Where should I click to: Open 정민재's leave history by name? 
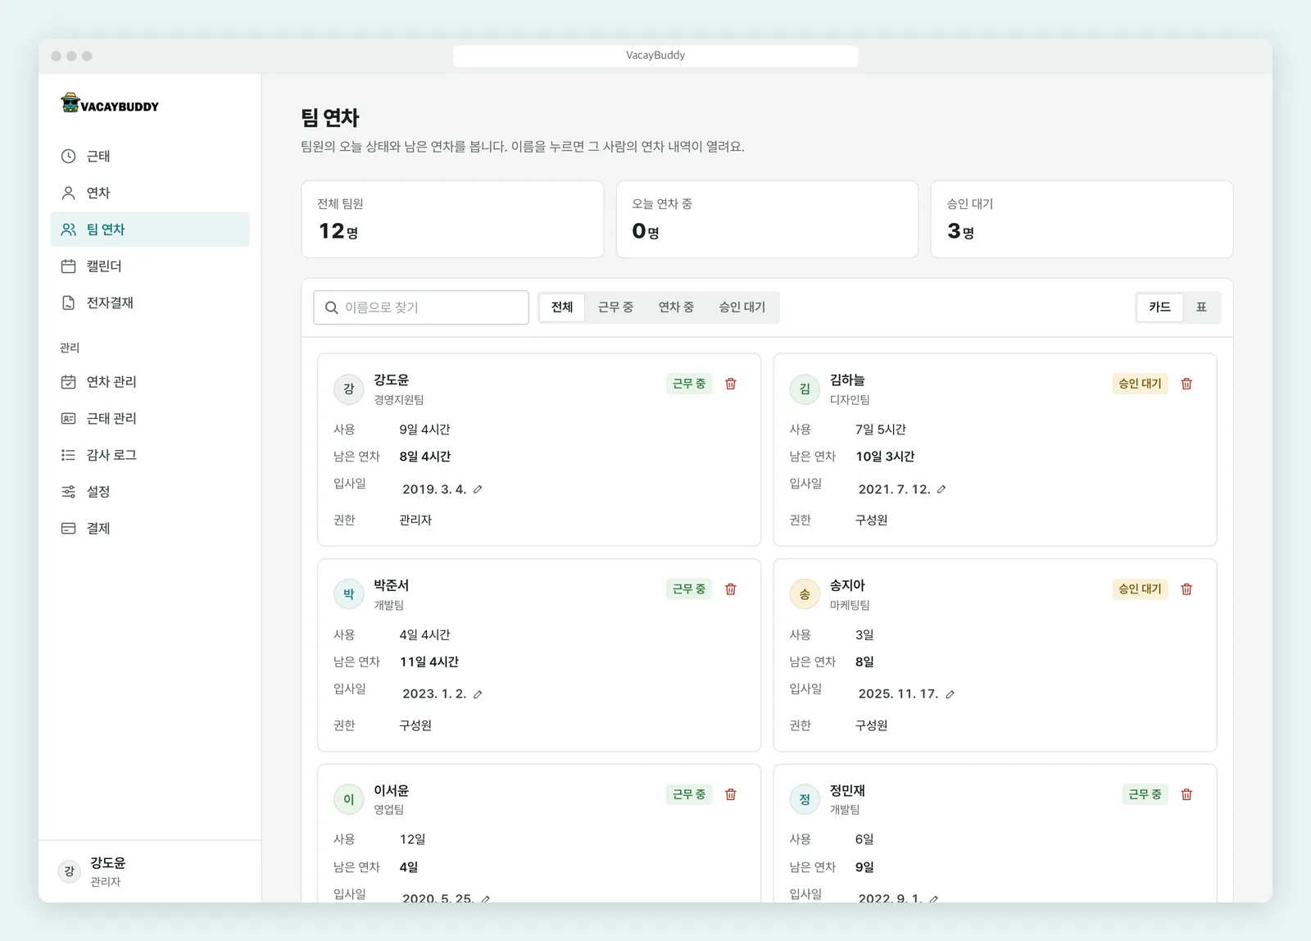[x=847, y=791]
